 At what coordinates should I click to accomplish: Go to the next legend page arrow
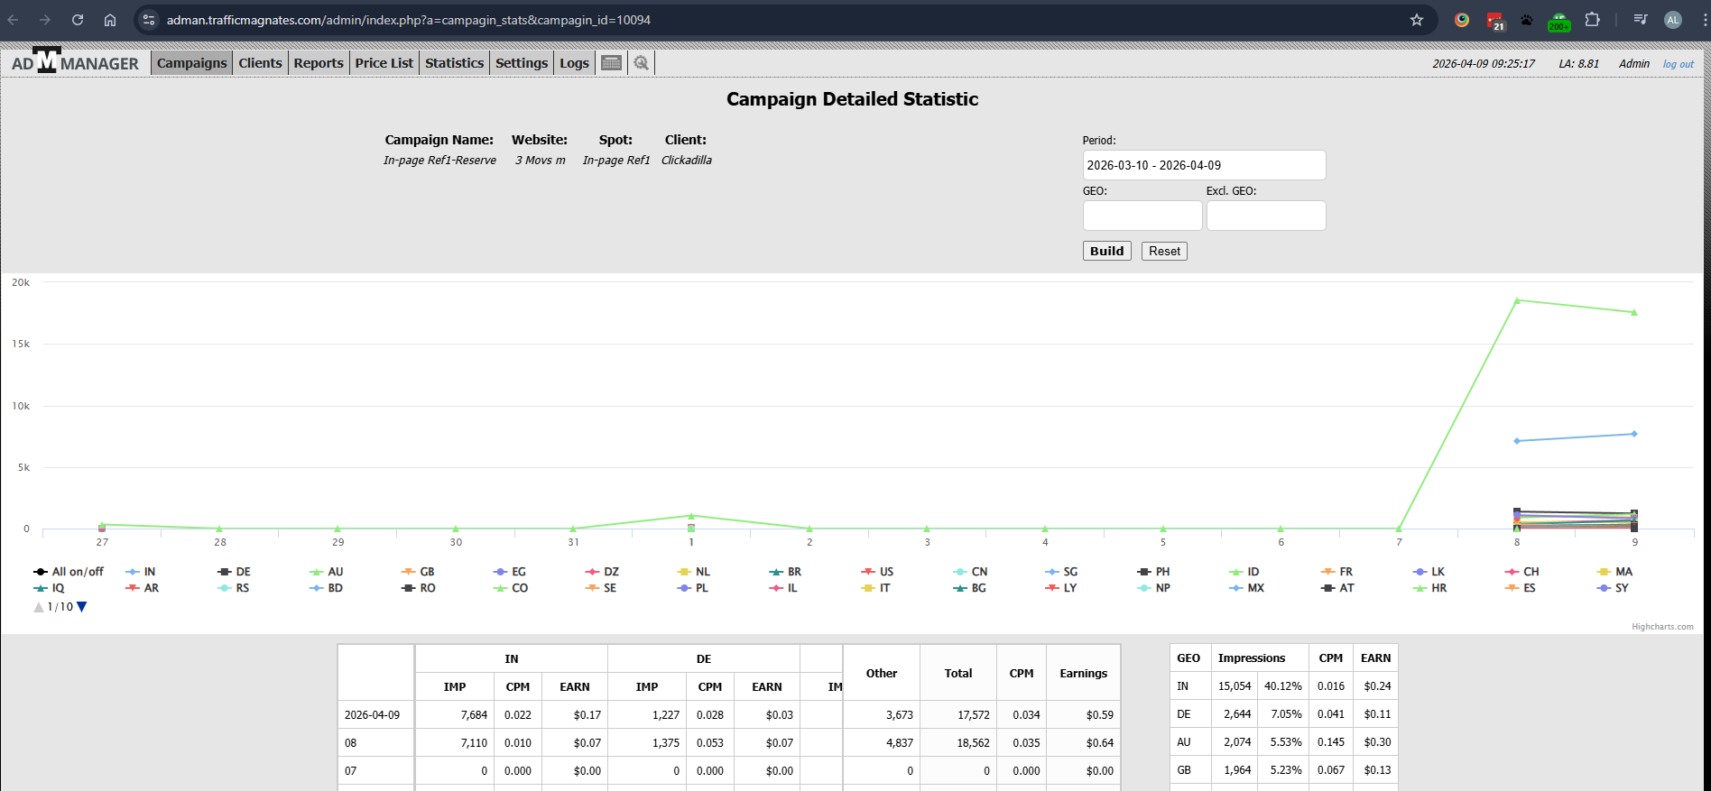click(82, 607)
